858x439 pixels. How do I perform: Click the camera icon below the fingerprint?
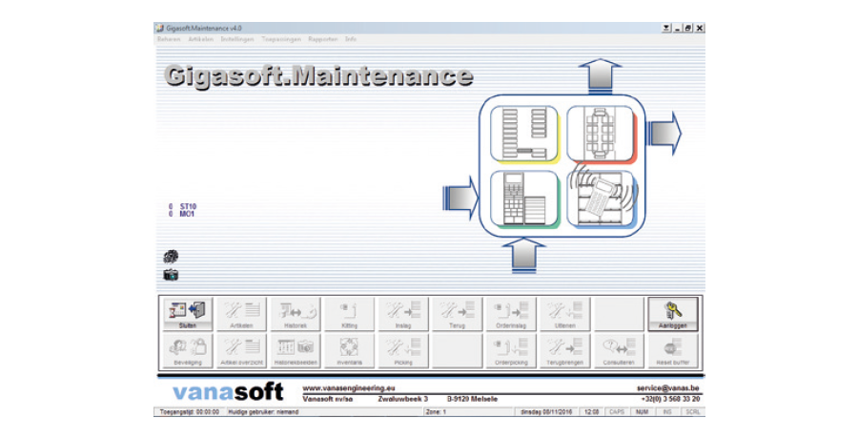tap(171, 275)
